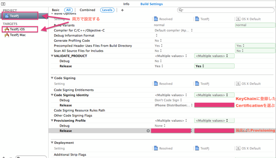Select Additional Strip Flags row
This screenshot has height=158, width=276.
pyautogui.click(x=70, y=155)
